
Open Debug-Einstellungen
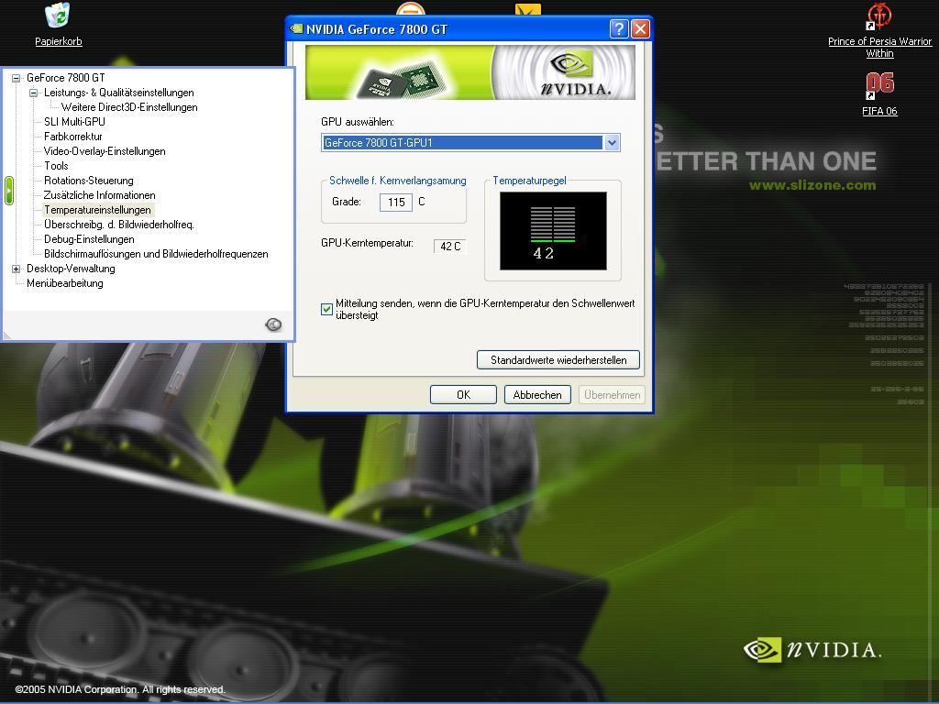[x=89, y=239]
